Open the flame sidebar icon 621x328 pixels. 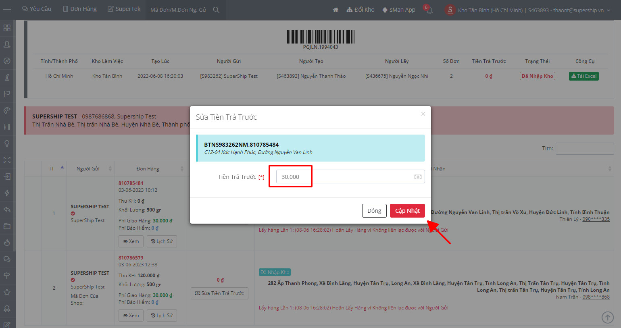7,243
